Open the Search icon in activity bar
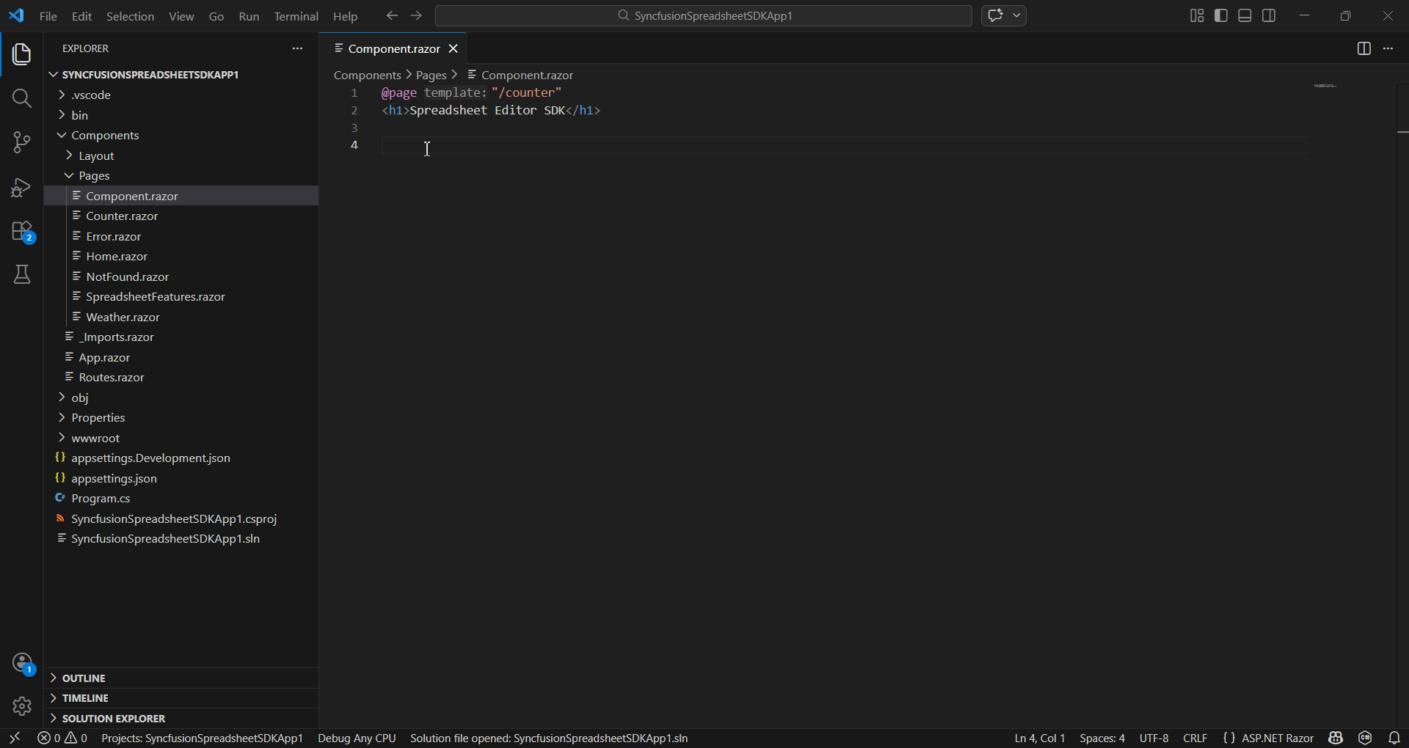This screenshot has width=1409, height=748. (21, 98)
